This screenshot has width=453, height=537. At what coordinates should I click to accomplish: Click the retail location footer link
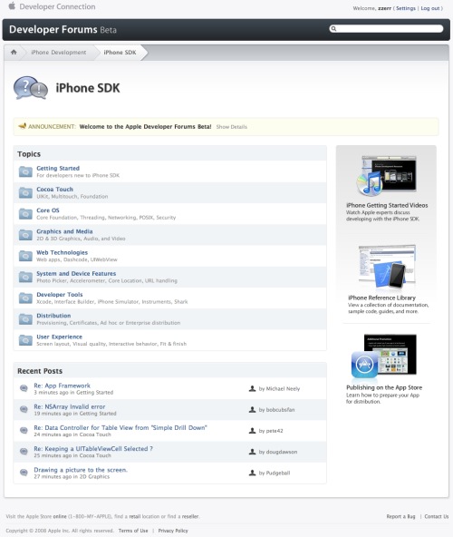pyautogui.click(x=135, y=516)
